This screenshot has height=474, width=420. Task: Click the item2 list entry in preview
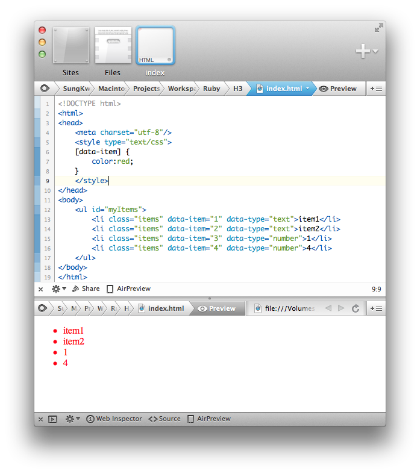click(x=74, y=341)
